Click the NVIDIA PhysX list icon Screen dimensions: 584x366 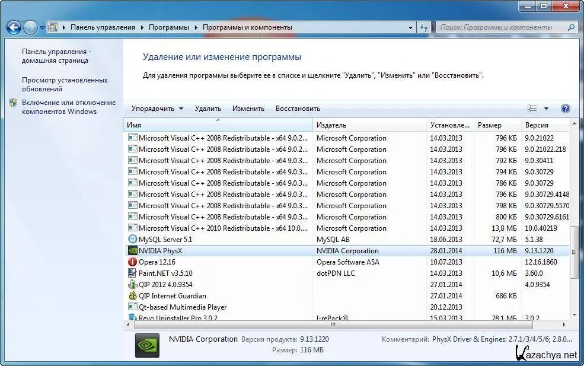[132, 250]
